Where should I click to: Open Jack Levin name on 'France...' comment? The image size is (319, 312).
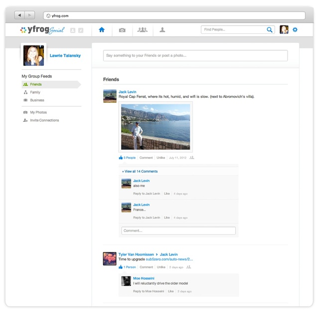142,205
